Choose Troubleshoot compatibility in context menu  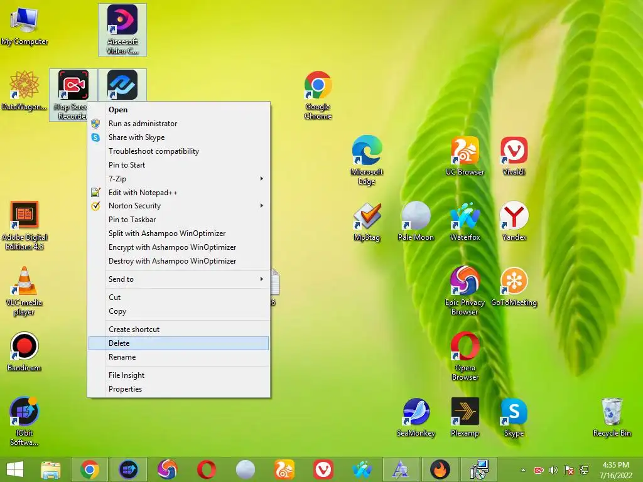(x=179, y=151)
